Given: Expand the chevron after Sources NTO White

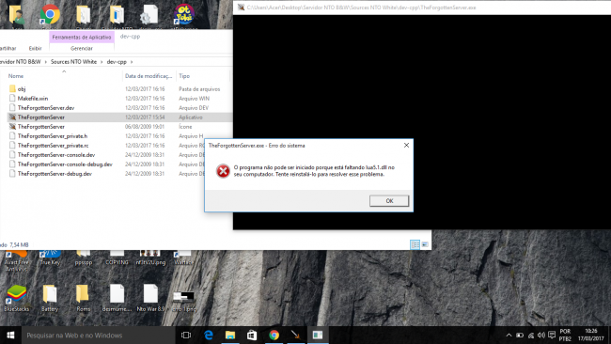Looking at the screenshot, I should point(102,61).
